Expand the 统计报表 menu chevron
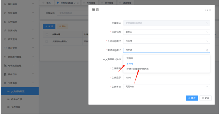The image size is (219, 114). click(x=33, y=48)
